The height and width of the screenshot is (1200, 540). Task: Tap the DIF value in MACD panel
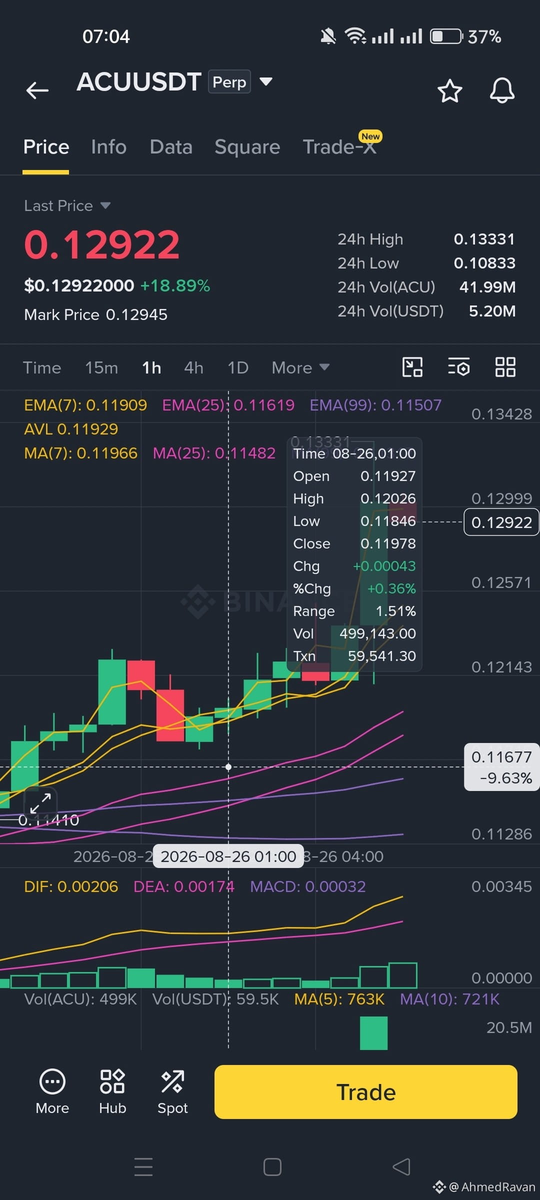click(x=71, y=886)
